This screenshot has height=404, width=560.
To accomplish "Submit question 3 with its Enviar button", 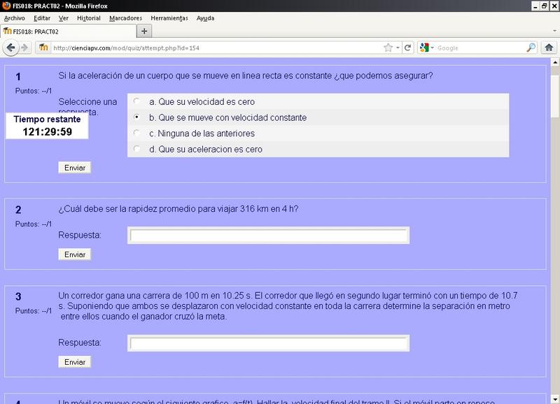I will pos(74,362).
